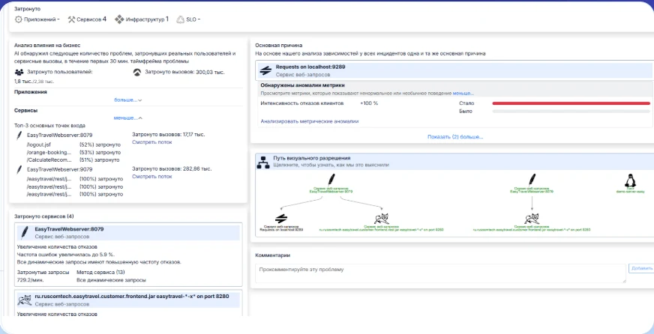
Task: Click the (51%) затронуто value
Action: pos(99,160)
